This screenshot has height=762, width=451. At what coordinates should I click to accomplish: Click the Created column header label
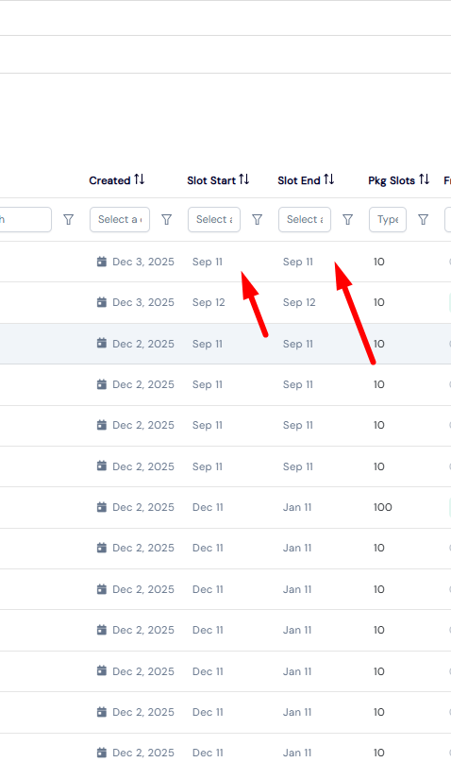(x=109, y=180)
